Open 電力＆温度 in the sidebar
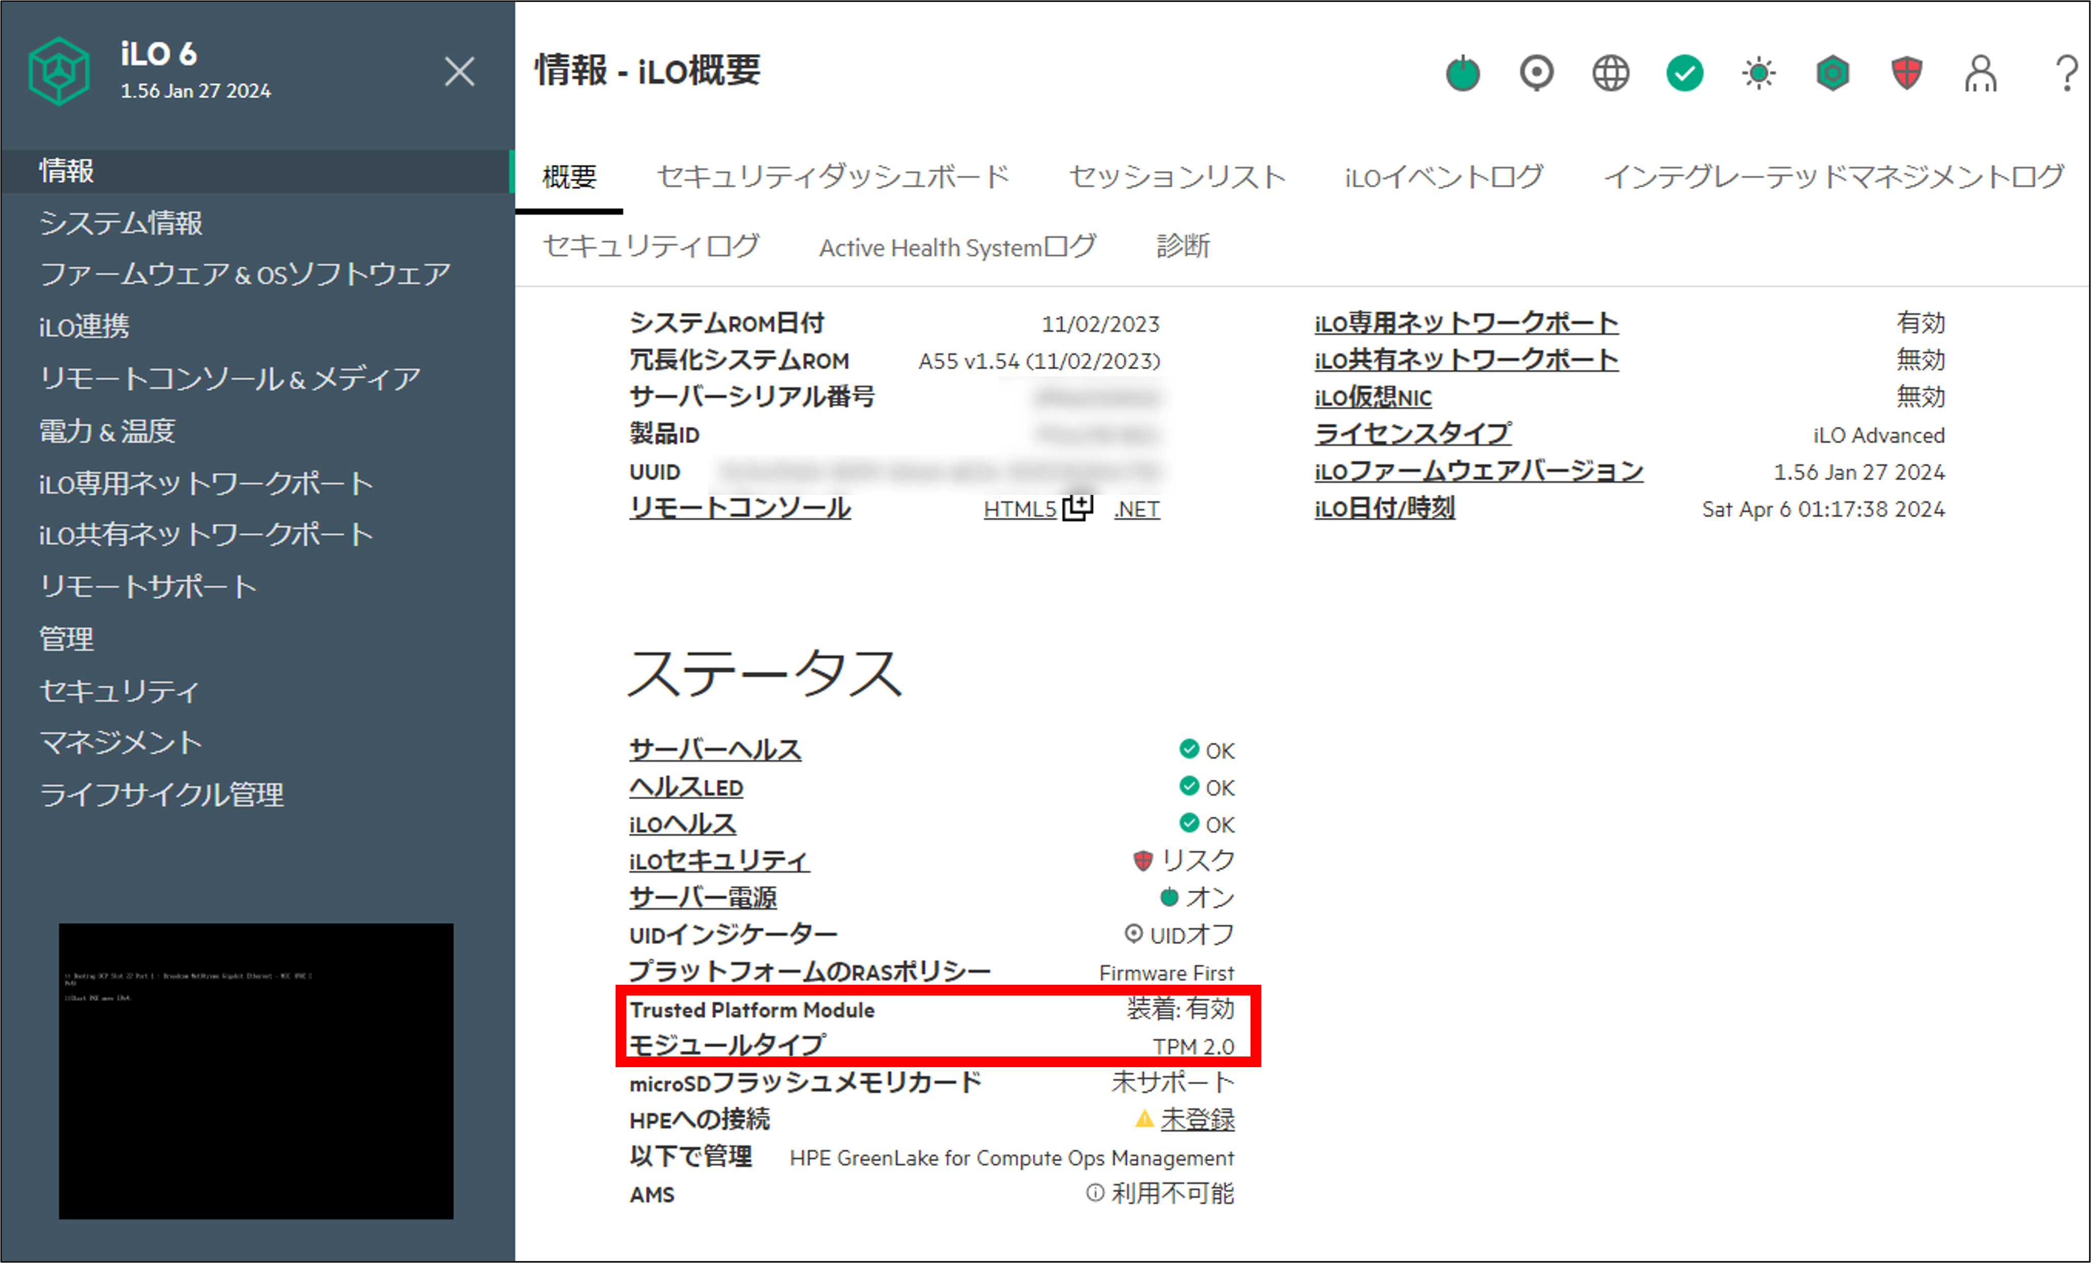The width and height of the screenshot is (2091, 1263). pyautogui.click(x=107, y=431)
